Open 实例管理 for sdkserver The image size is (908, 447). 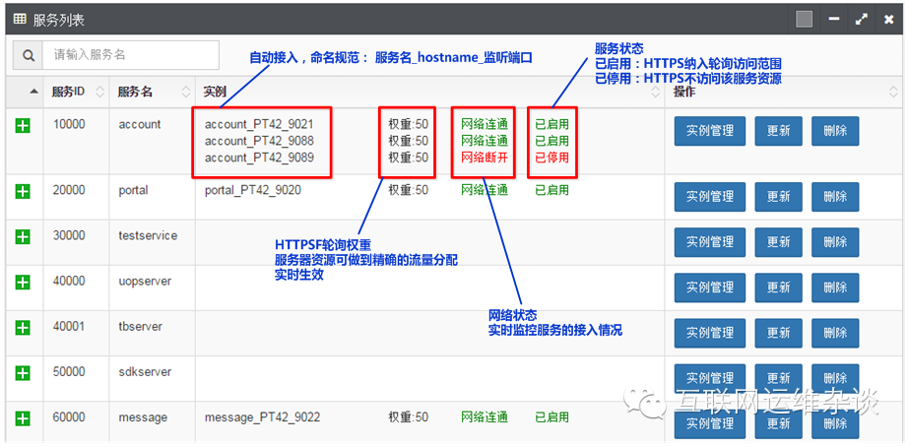coord(710,379)
